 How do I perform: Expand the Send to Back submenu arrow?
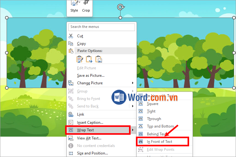coord(132,106)
